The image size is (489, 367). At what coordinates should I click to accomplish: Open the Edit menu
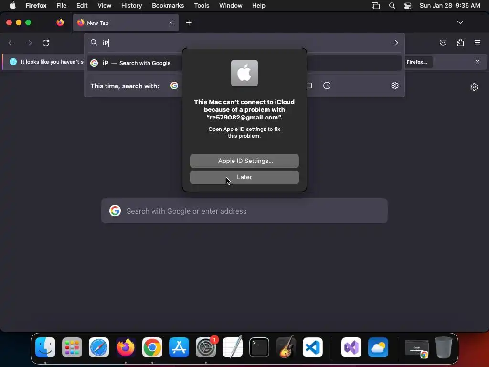tap(82, 6)
